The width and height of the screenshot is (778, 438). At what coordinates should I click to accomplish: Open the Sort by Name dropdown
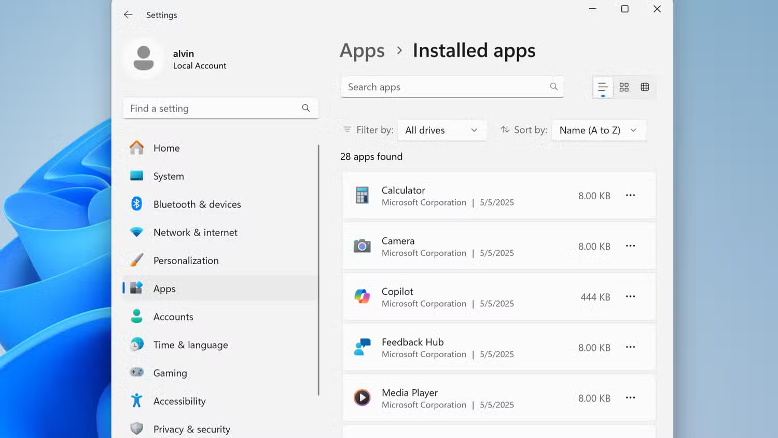pyautogui.click(x=599, y=130)
